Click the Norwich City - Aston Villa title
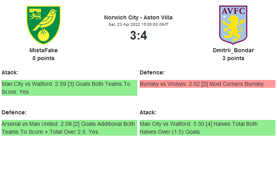Screen dimensions: 277x182 138,17
